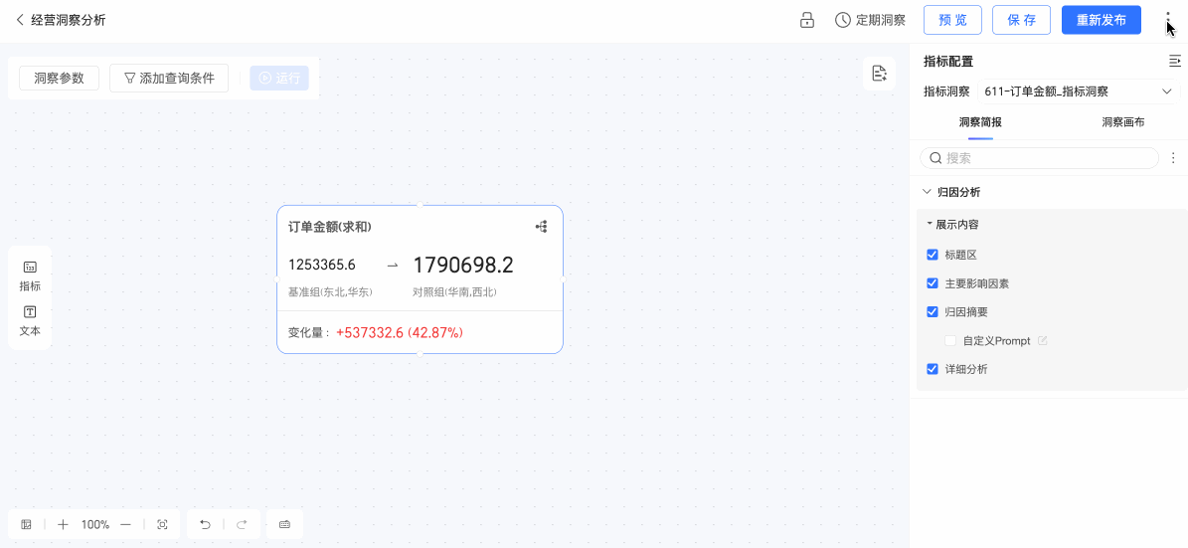1188x548 pixels.
Task: Click the 基准组(东北,华东) label
Action: point(330,291)
